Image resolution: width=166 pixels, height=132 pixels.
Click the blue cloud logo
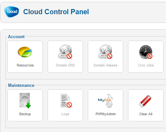tap(12, 12)
